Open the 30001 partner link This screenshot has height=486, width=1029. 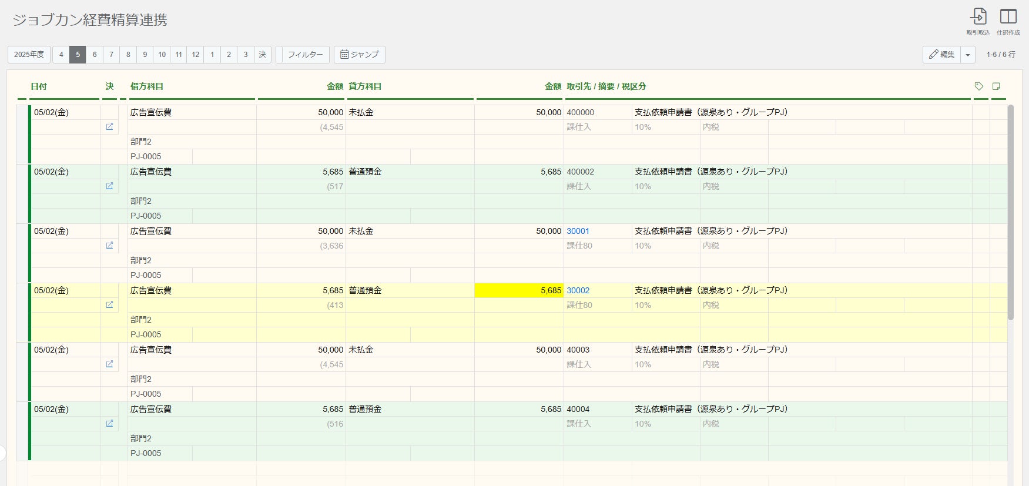(x=578, y=231)
